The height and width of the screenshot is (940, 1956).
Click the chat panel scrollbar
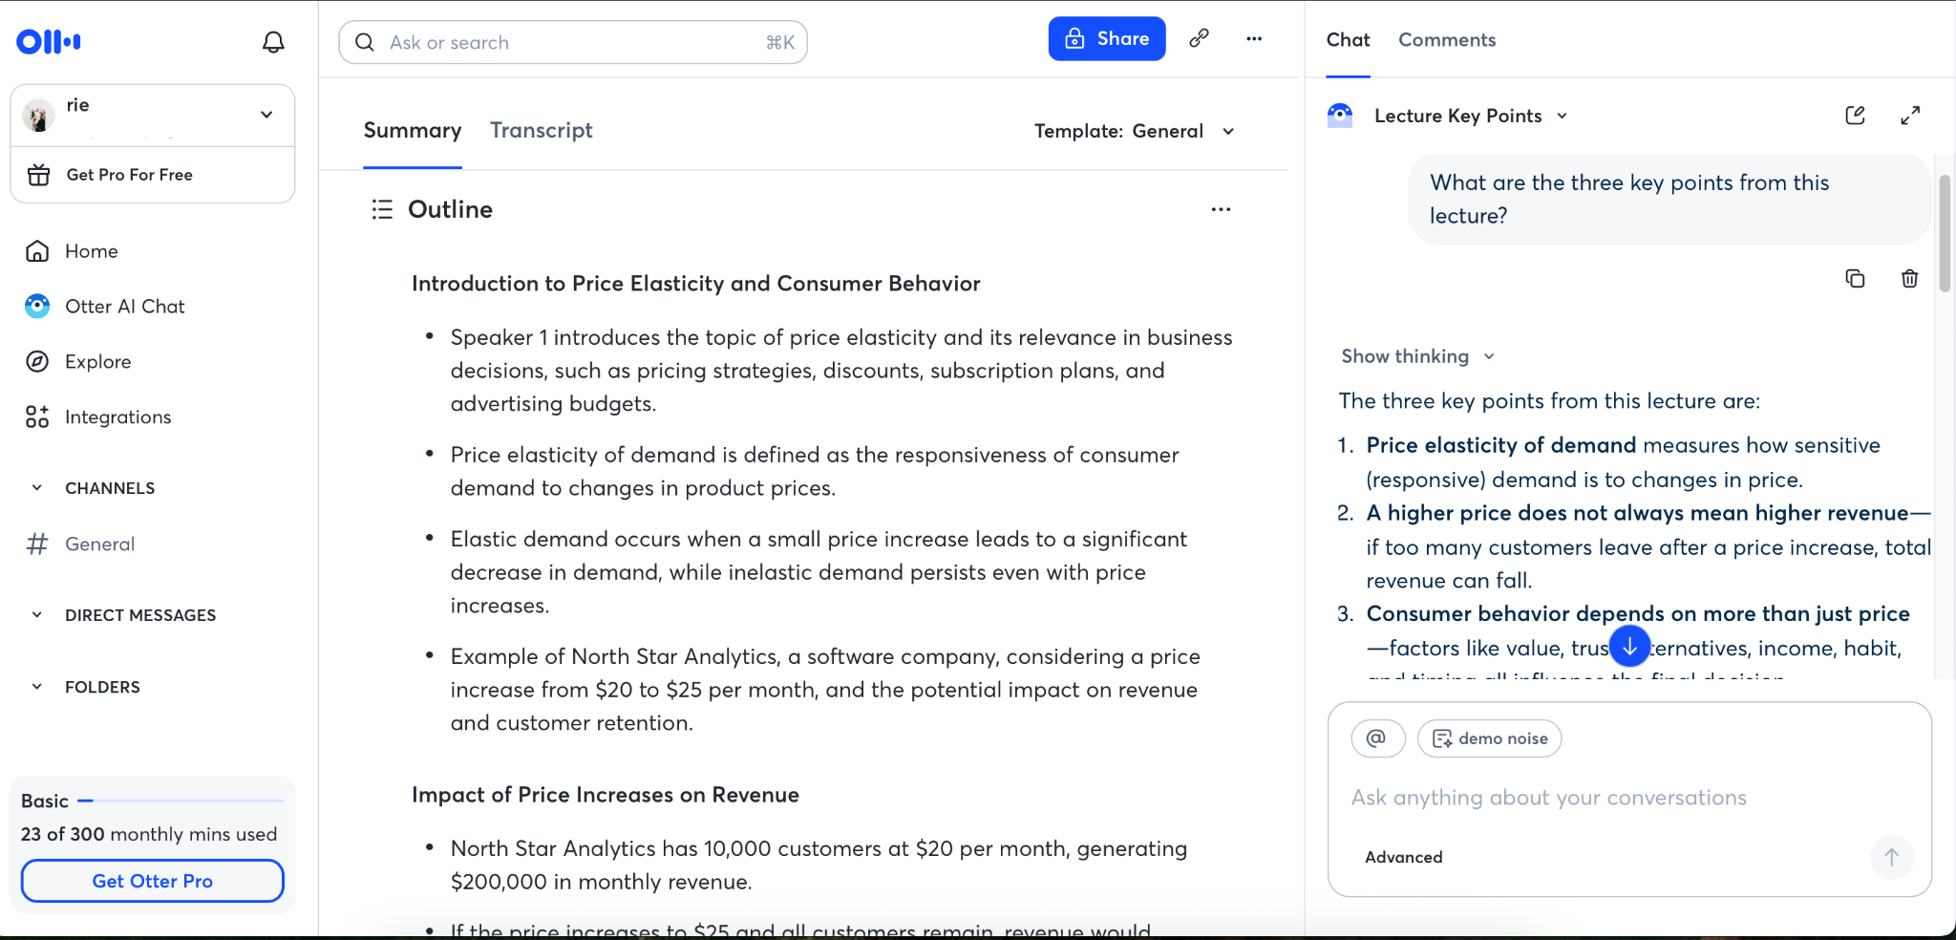(x=1944, y=234)
